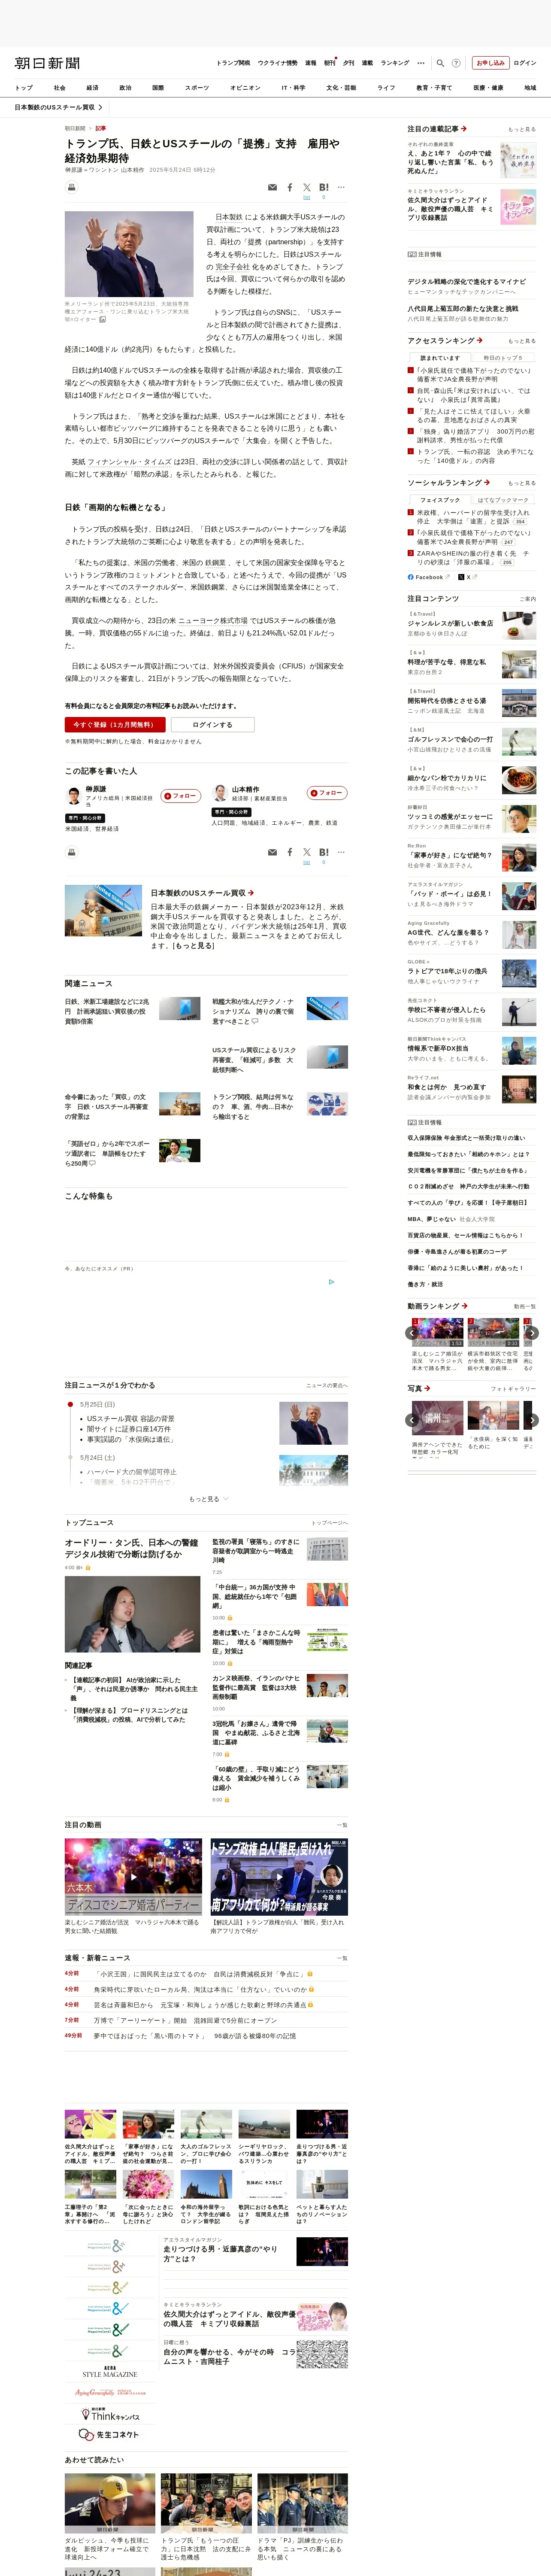Go to previous photo in 写真 carousel
The height and width of the screenshot is (2576, 551).
pos(412,1419)
